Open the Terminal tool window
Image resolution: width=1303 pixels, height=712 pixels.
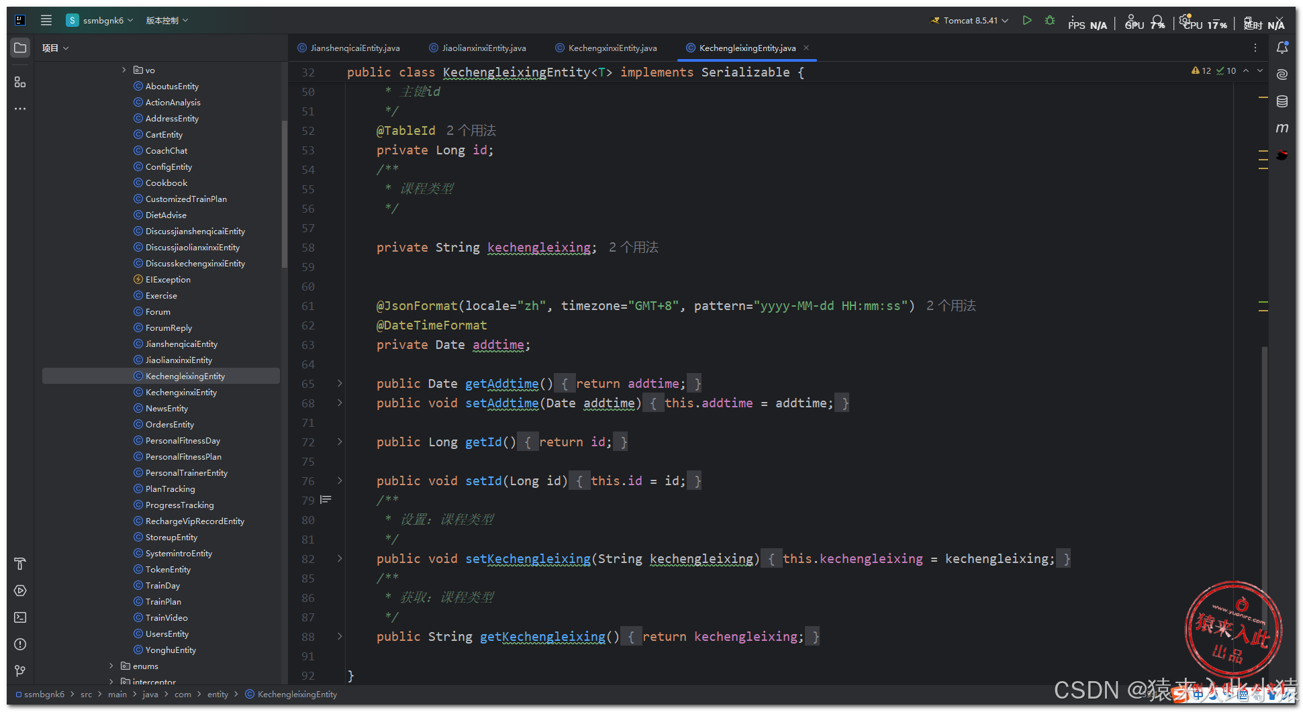tap(20, 617)
